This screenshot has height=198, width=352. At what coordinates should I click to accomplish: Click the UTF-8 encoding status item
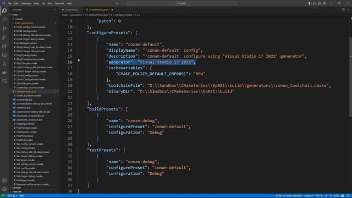pyautogui.click(x=319, y=196)
